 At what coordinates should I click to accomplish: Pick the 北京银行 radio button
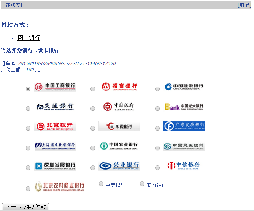point(28,128)
